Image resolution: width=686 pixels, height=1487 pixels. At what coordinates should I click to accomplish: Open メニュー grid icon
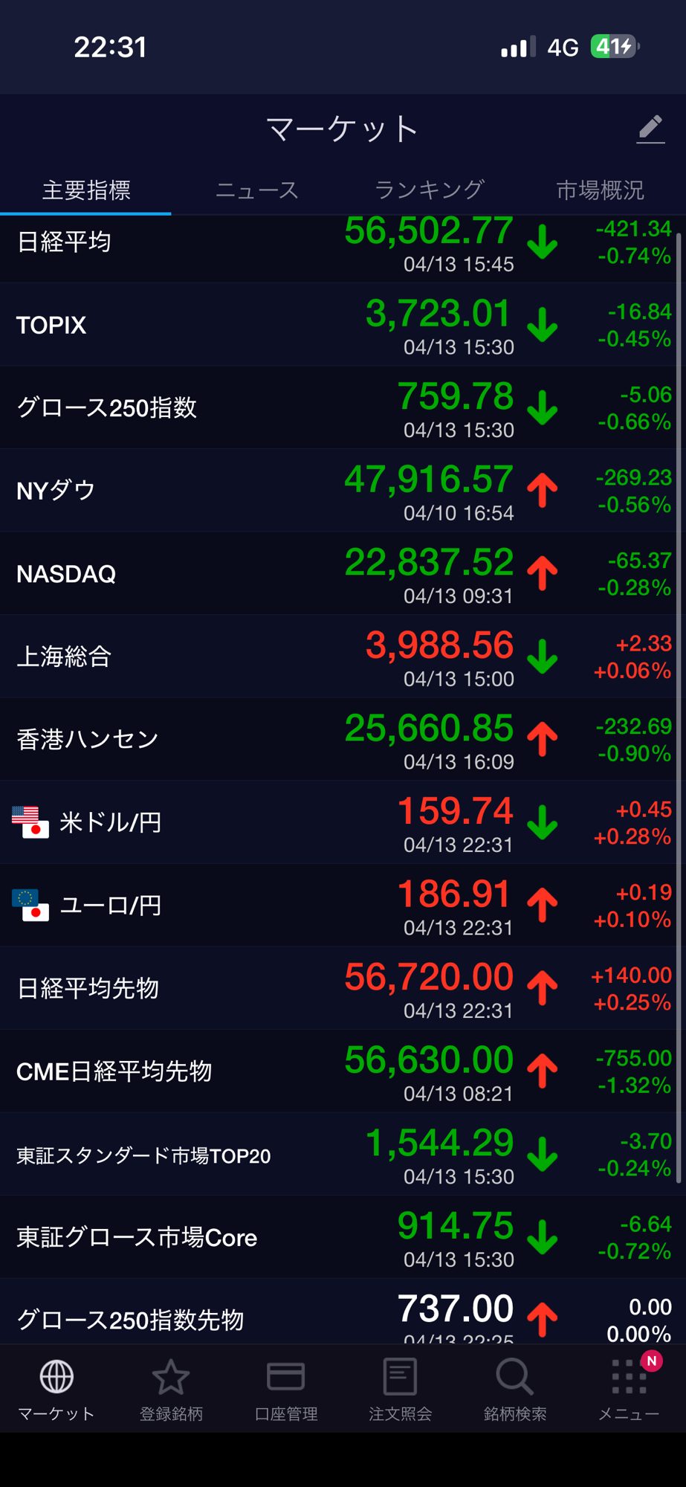click(629, 1377)
